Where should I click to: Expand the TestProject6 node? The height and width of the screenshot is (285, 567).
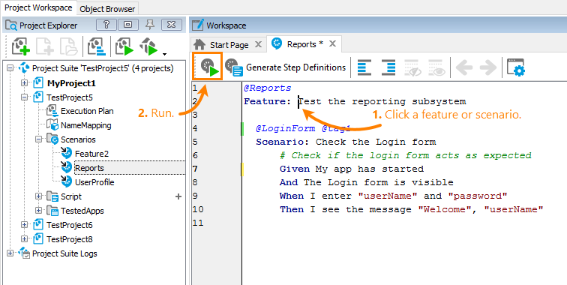coord(24,225)
